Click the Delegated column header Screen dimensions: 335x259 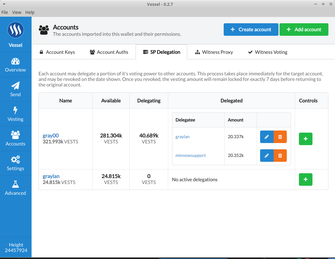point(231,101)
